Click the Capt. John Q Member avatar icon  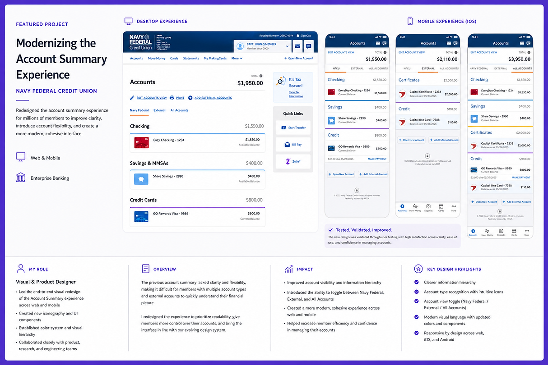(240, 46)
